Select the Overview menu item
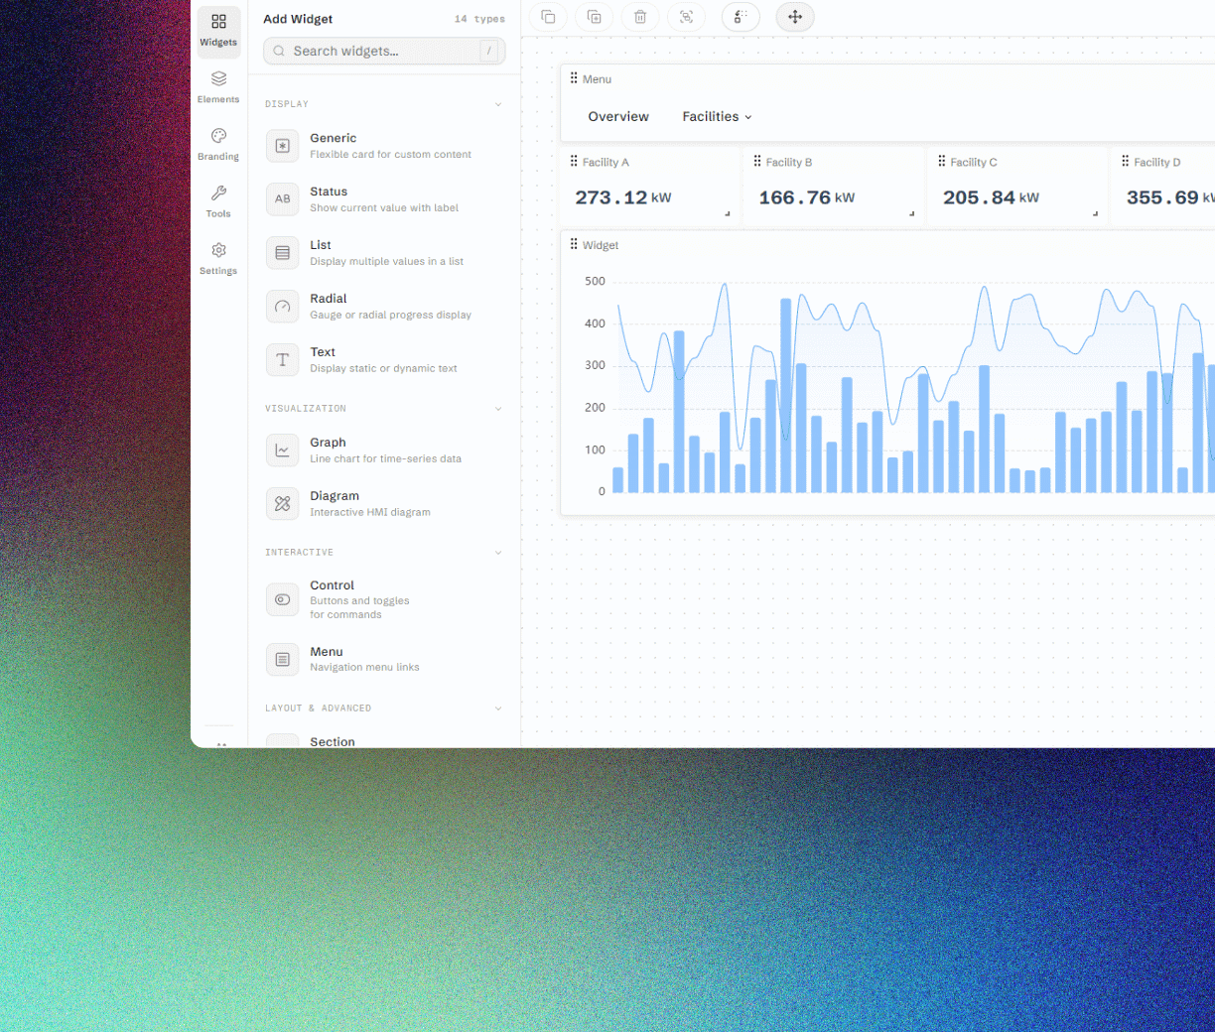The height and width of the screenshot is (1032, 1215). click(x=618, y=117)
